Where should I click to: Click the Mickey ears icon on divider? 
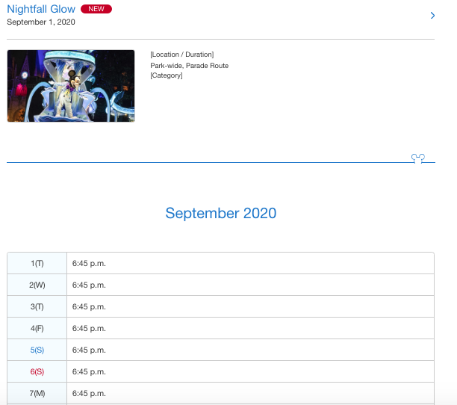coord(418,158)
